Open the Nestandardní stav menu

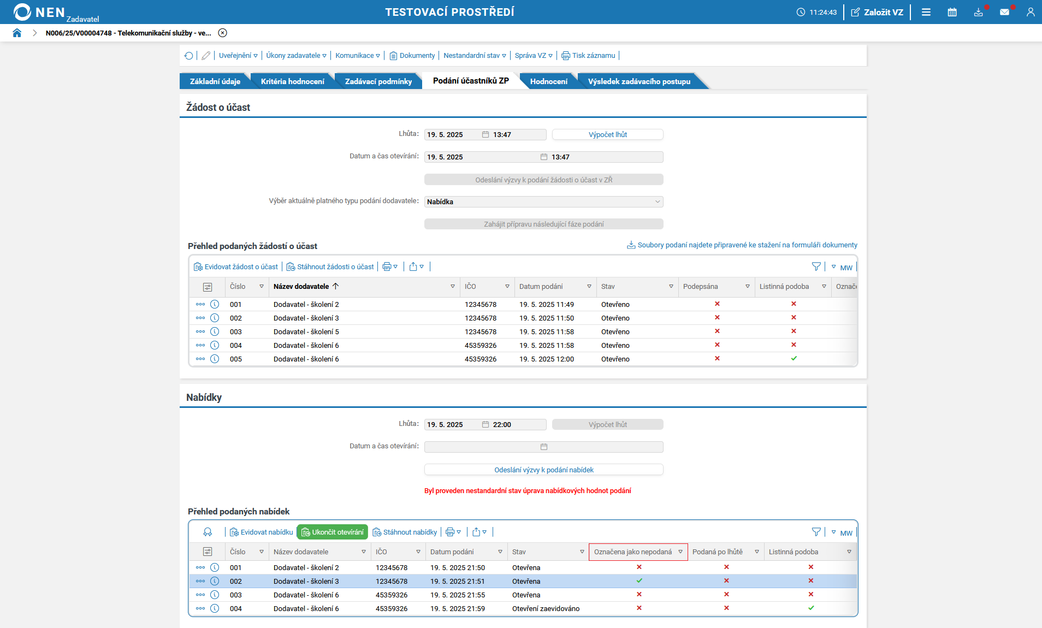[474, 56]
